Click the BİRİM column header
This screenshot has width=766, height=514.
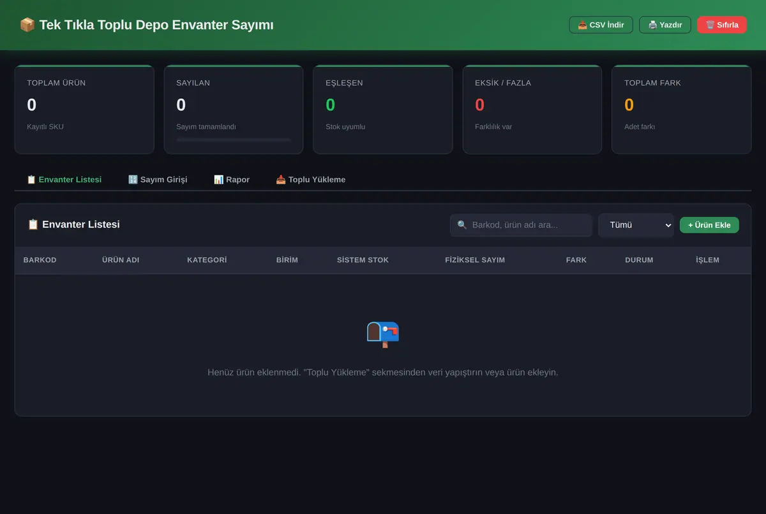[x=287, y=260]
